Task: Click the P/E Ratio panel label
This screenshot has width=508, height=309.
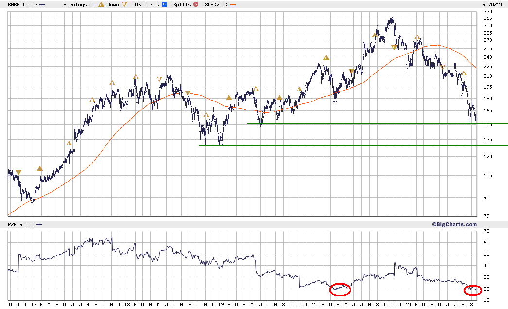Action: (x=21, y=225)
